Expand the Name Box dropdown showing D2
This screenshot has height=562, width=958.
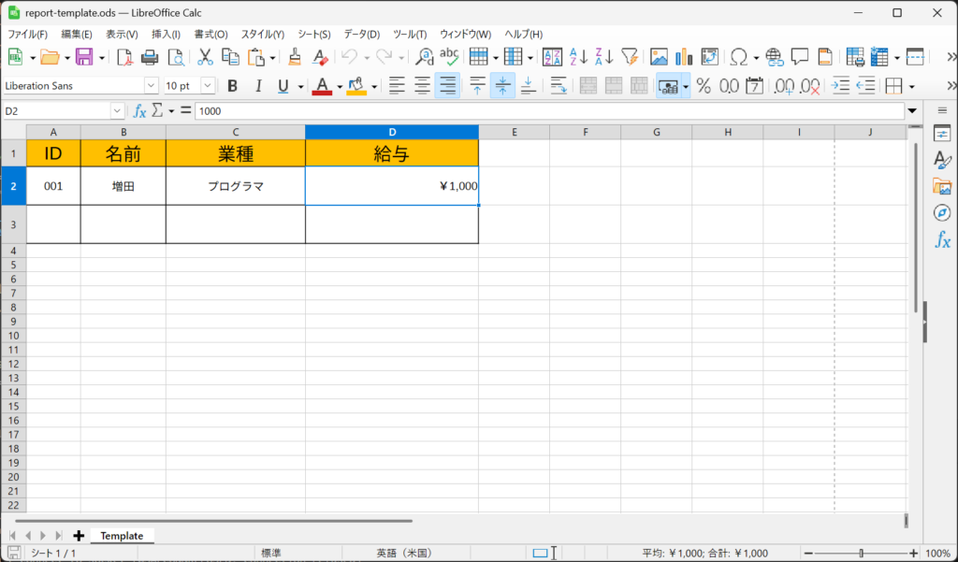[x=117, y=110]
